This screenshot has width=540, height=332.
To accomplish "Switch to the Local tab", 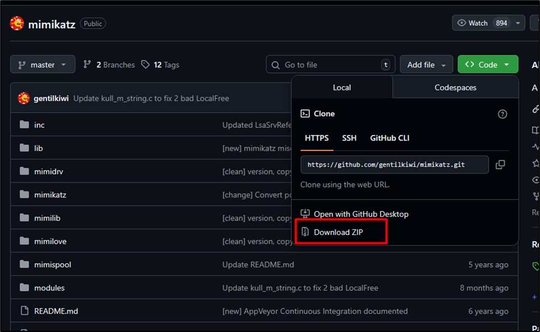I will tap(341, 88).
